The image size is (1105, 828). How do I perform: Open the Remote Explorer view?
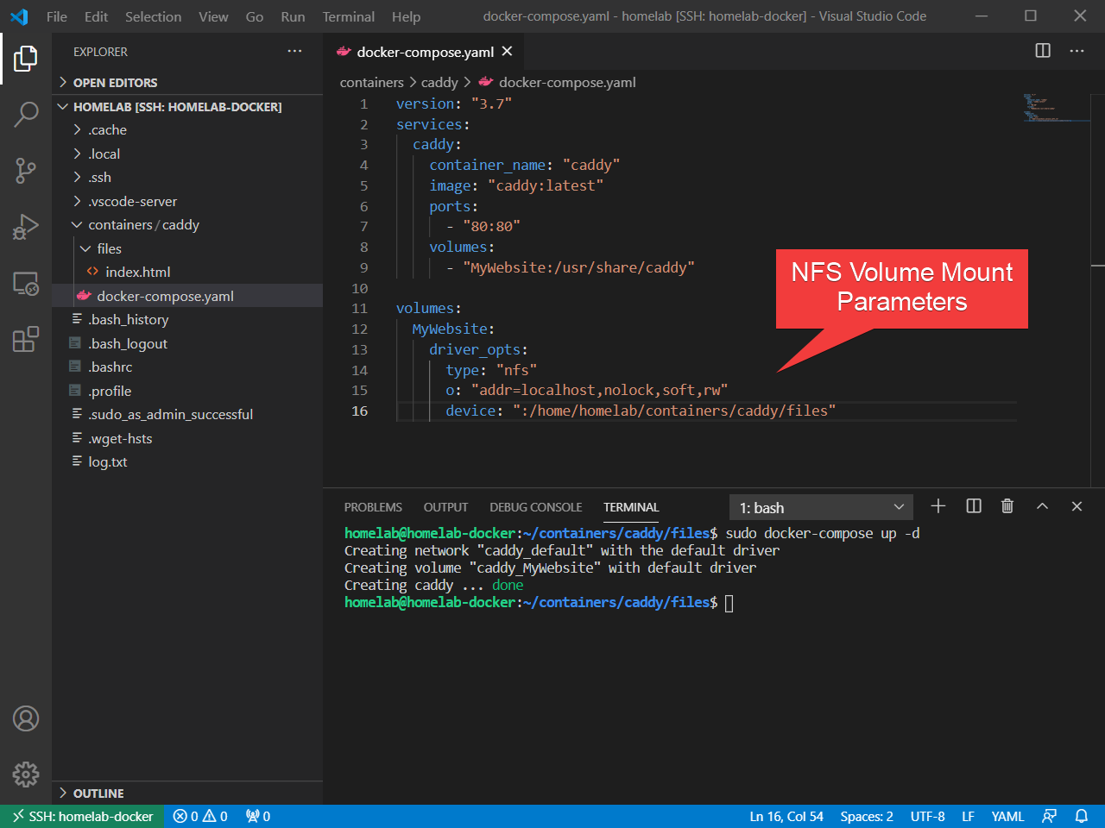(x=25, y=283)
